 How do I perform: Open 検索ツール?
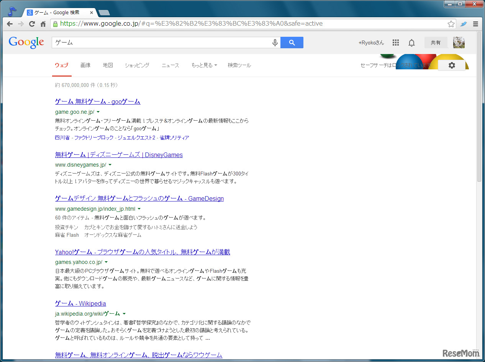click(239, 65)
